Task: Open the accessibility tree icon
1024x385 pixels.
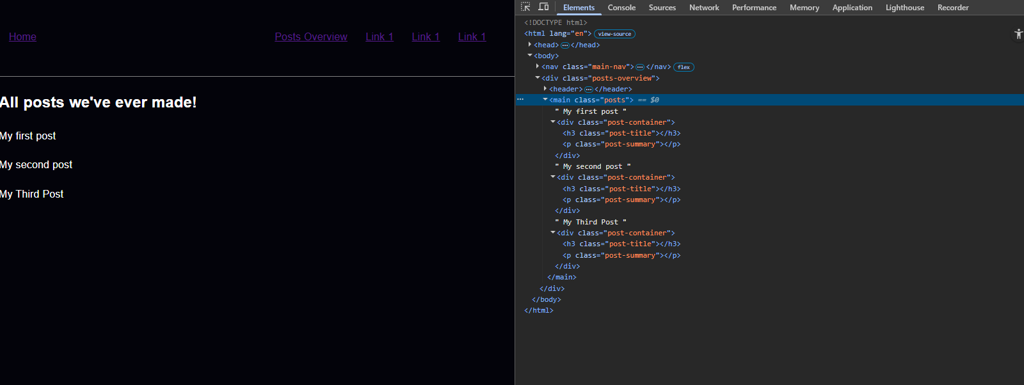Action: tap(1018, 34)
